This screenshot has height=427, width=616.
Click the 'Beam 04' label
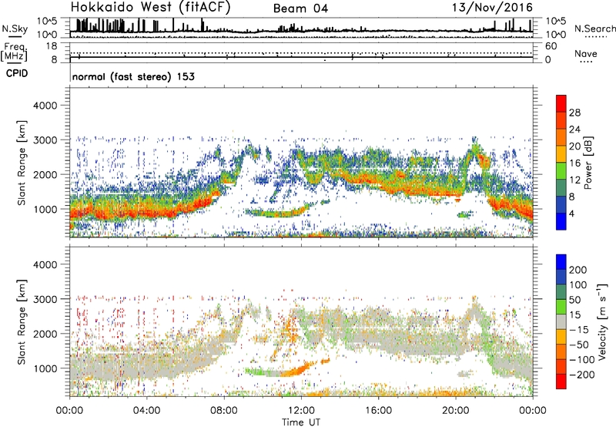click(300, 8)
